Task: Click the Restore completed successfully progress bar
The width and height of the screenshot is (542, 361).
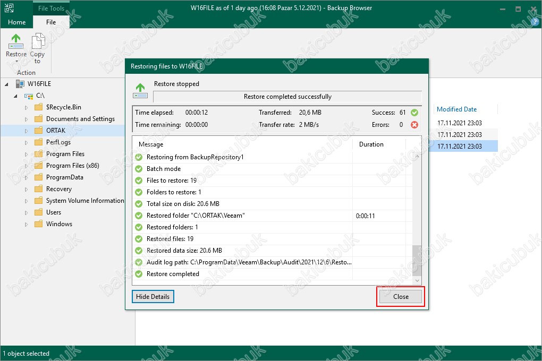Action: 287,97
